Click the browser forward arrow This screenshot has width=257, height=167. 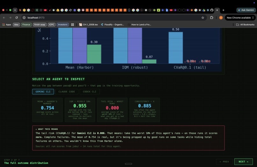(10, 18)
